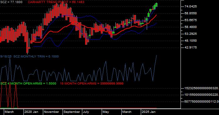Viewport: 219px width, 115px height.
Task: Click price axis value 63.6675
Action: 191,20
